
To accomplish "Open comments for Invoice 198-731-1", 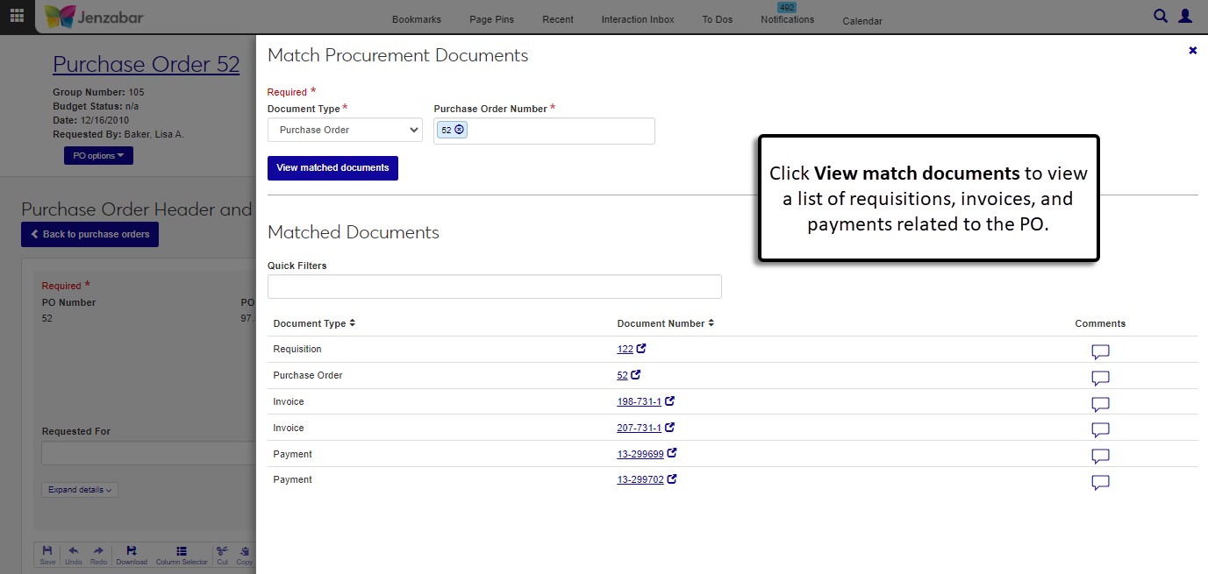I will coord(1100,404).
